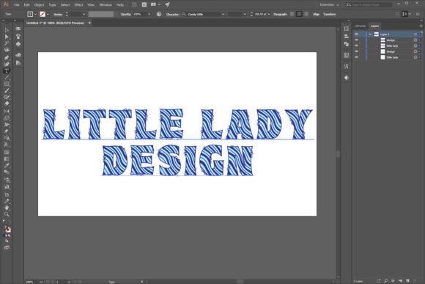
Task: Select the Scale tool
Action: click(x=7, y=118)
